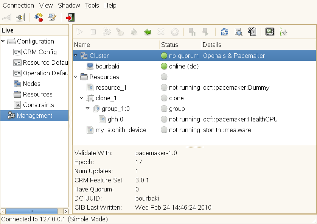Collapse the Configuration tree node

3,41
